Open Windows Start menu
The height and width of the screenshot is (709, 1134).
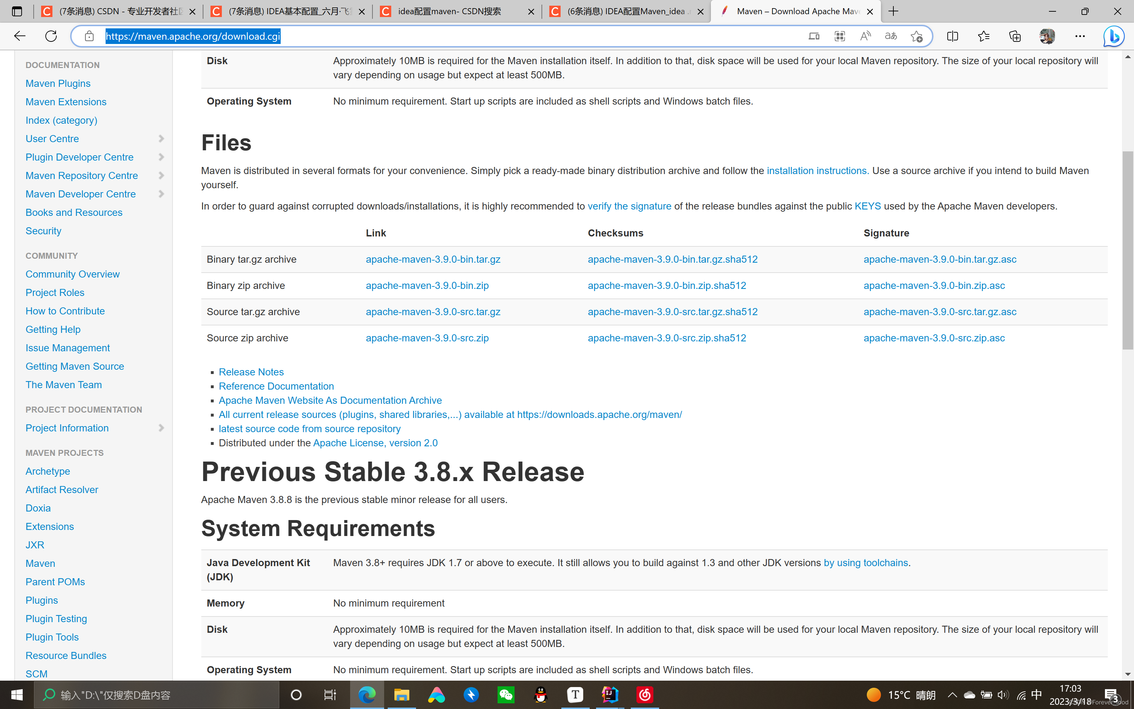coord(17,695)
